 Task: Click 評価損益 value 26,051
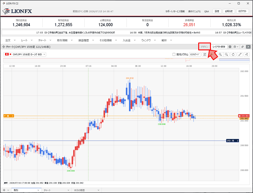click(x=189, y=25)
